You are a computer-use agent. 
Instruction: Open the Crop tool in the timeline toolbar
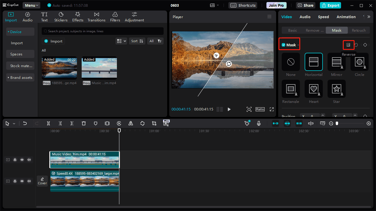coord(154,123)
